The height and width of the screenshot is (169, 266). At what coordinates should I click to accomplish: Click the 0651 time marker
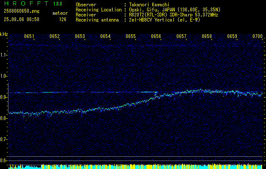(29, 36)
